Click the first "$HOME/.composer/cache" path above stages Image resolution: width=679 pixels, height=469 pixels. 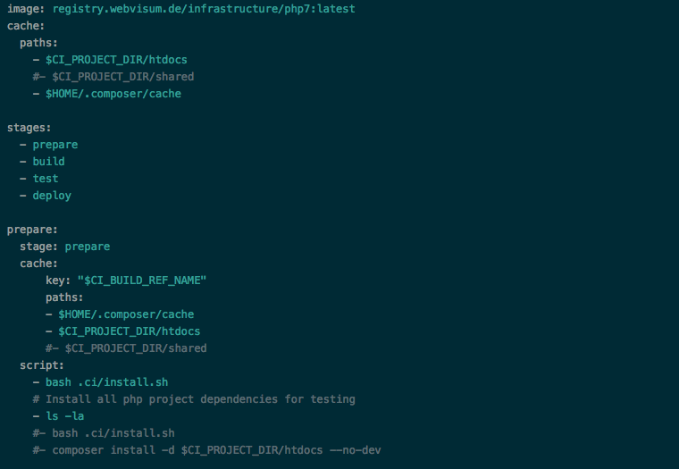point(113,94)
